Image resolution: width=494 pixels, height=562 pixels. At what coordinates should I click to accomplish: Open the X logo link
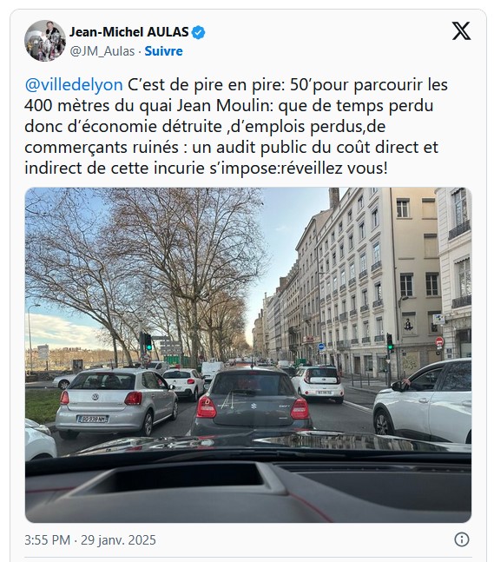[461, 31]
